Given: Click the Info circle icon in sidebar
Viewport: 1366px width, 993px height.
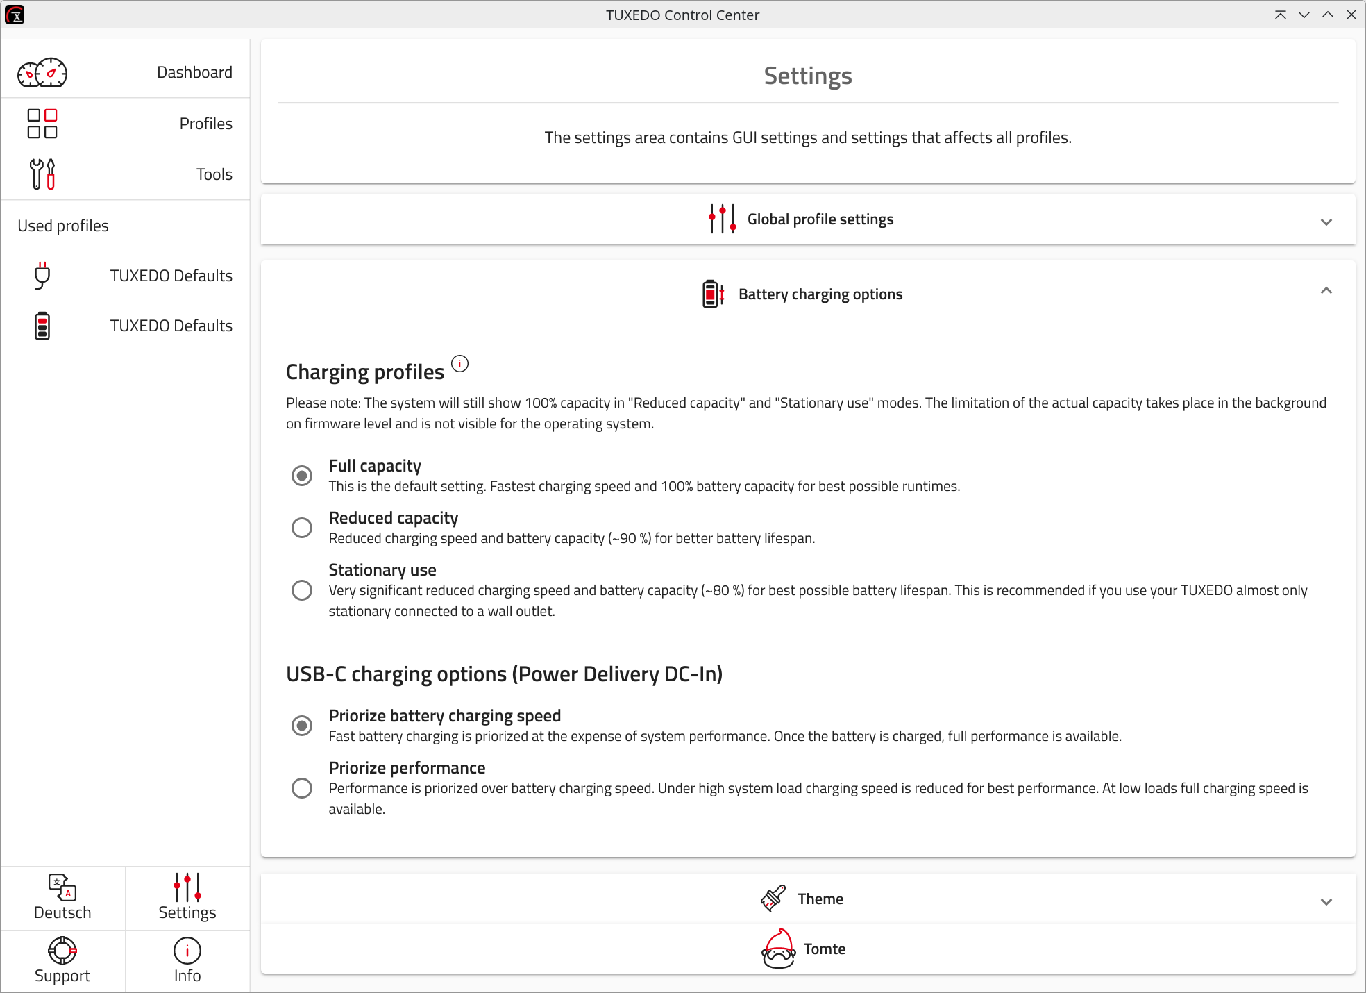Looking at the screenshot, I should (187, 951).
